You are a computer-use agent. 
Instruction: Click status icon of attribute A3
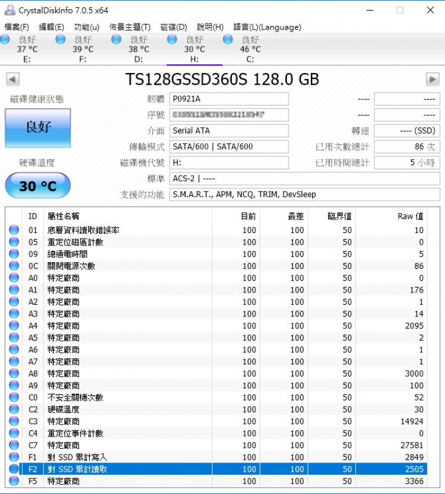pyautogui.click(x=14, y=314)
